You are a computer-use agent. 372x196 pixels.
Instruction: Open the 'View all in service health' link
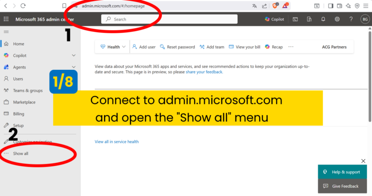(117, 142)
